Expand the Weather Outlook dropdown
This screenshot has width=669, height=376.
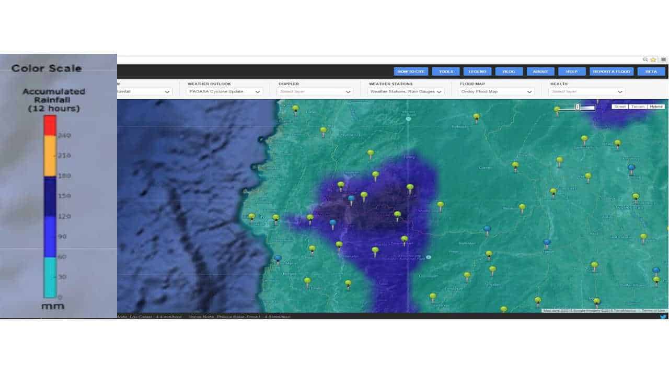pos(224,91)
